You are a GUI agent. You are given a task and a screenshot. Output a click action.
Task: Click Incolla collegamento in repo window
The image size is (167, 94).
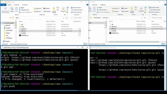point(25,12)
